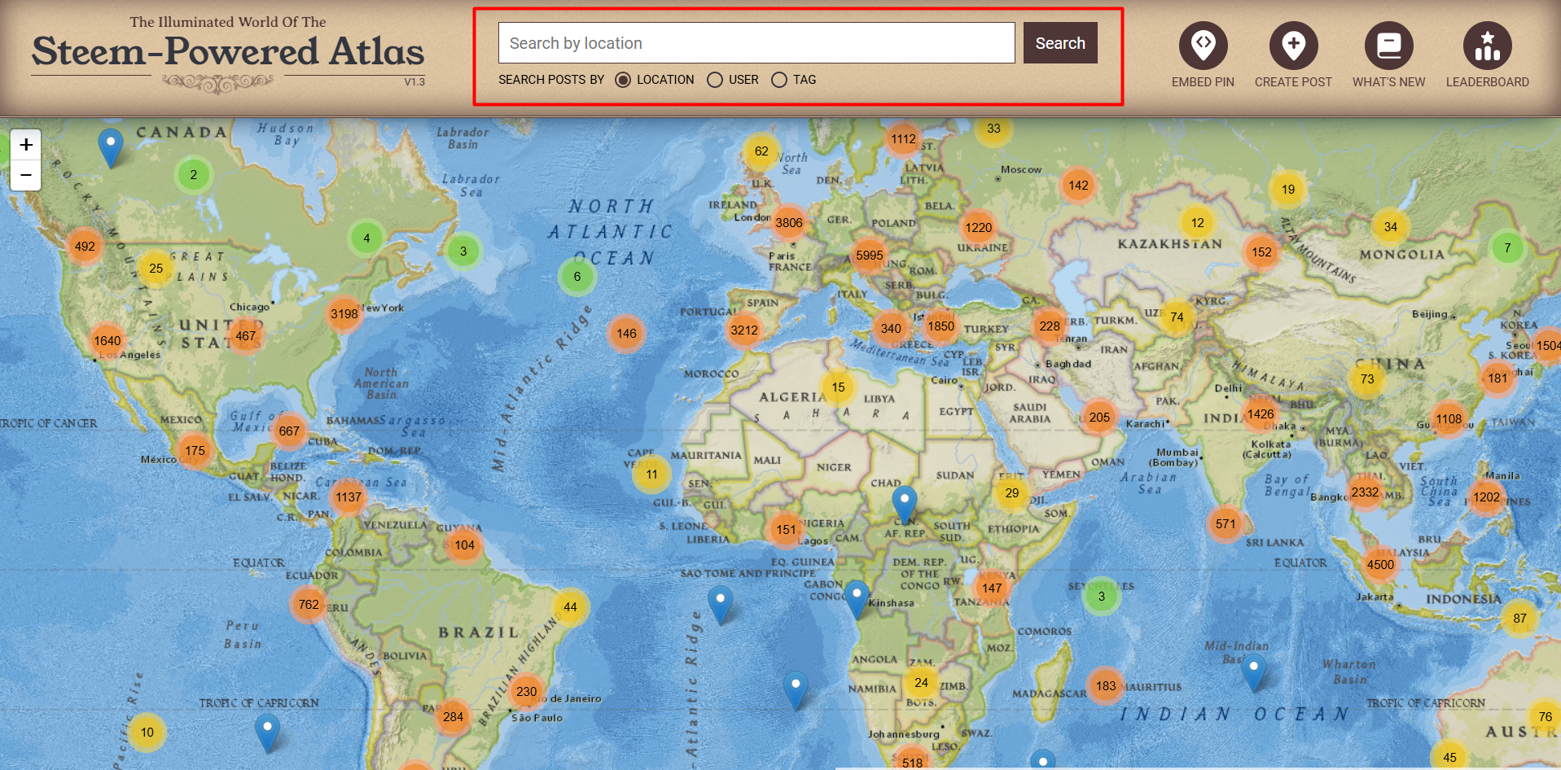Open the 230 cluster near Rio de Janeiro

tap(527, 692)
